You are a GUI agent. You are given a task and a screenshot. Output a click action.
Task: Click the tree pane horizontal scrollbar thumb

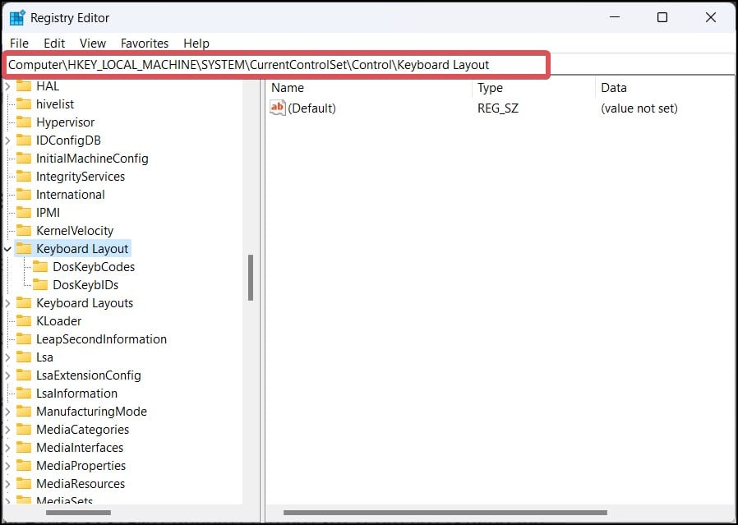coord(79,513)
